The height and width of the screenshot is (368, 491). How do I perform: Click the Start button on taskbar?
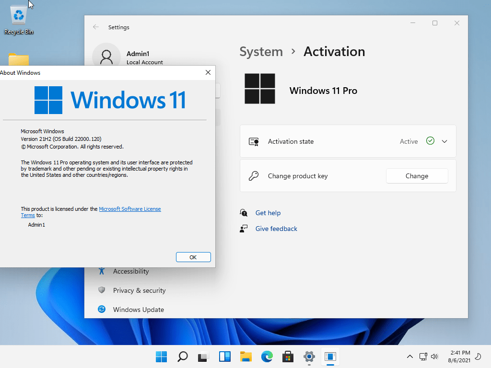tap(162, 356)
